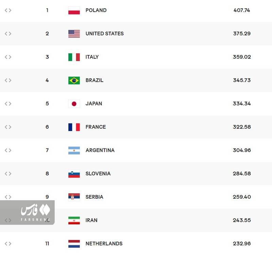This screenshot has height=253, width=272.
Task: Click the Serbia flag icon
Action: (x=74, y=197)
